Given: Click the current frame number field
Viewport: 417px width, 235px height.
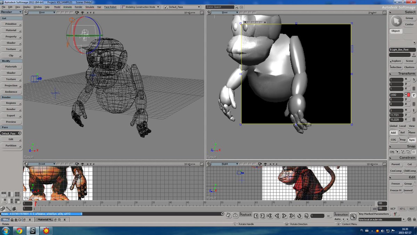Looking at the screenshot, I should (x=317, y=216).
